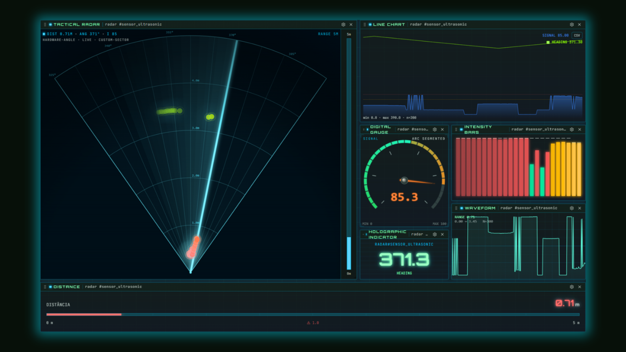Click the 2.0m range ring label
Viewport: 626px width, 352px height.
[196, 175]
